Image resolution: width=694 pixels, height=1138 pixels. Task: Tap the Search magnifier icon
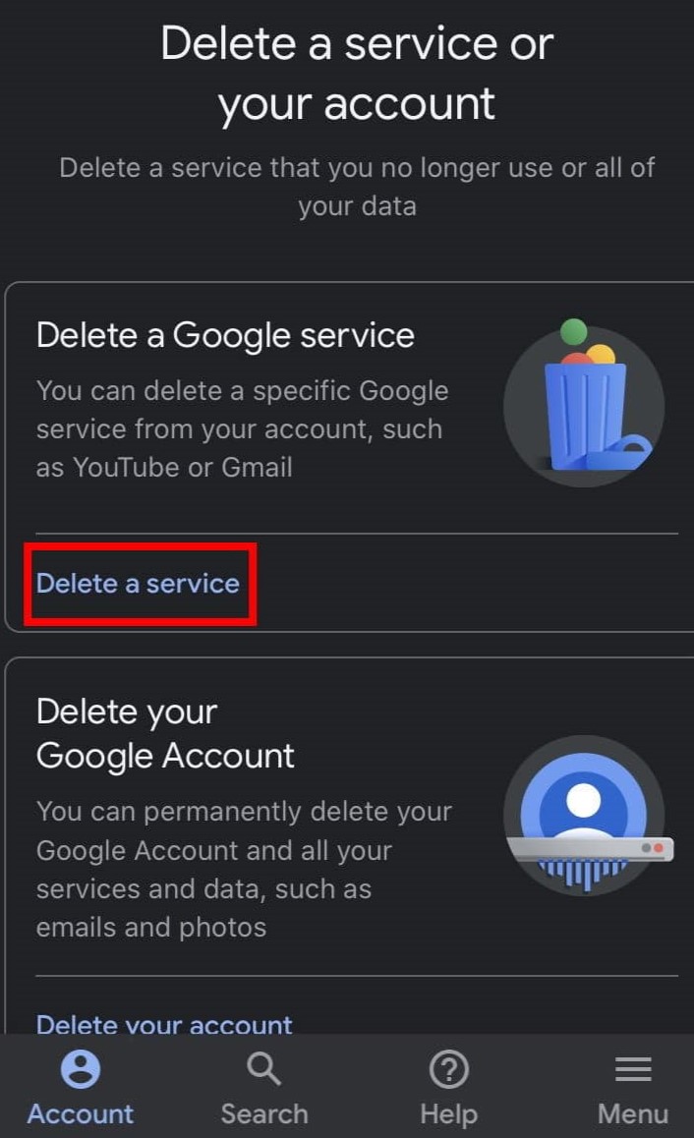click(x=264, y=1069)
